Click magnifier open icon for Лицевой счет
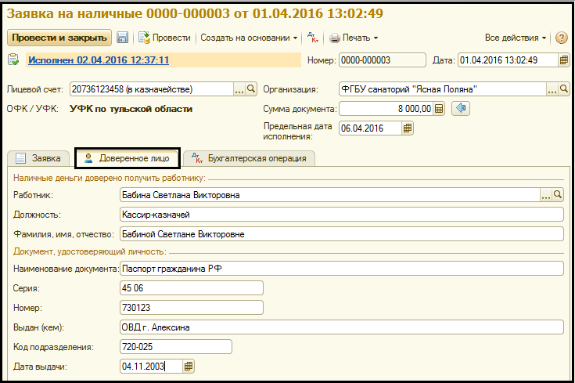 [x=251, y=89]
